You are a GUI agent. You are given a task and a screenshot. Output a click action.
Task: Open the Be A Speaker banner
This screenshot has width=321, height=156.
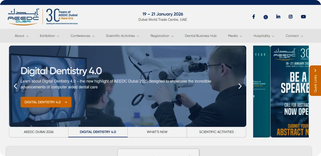coord(289,92)
